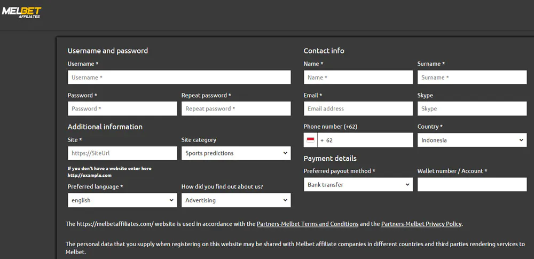Click into the Skype field
This screenshot has width=534, height=259.
coord(472,109)
